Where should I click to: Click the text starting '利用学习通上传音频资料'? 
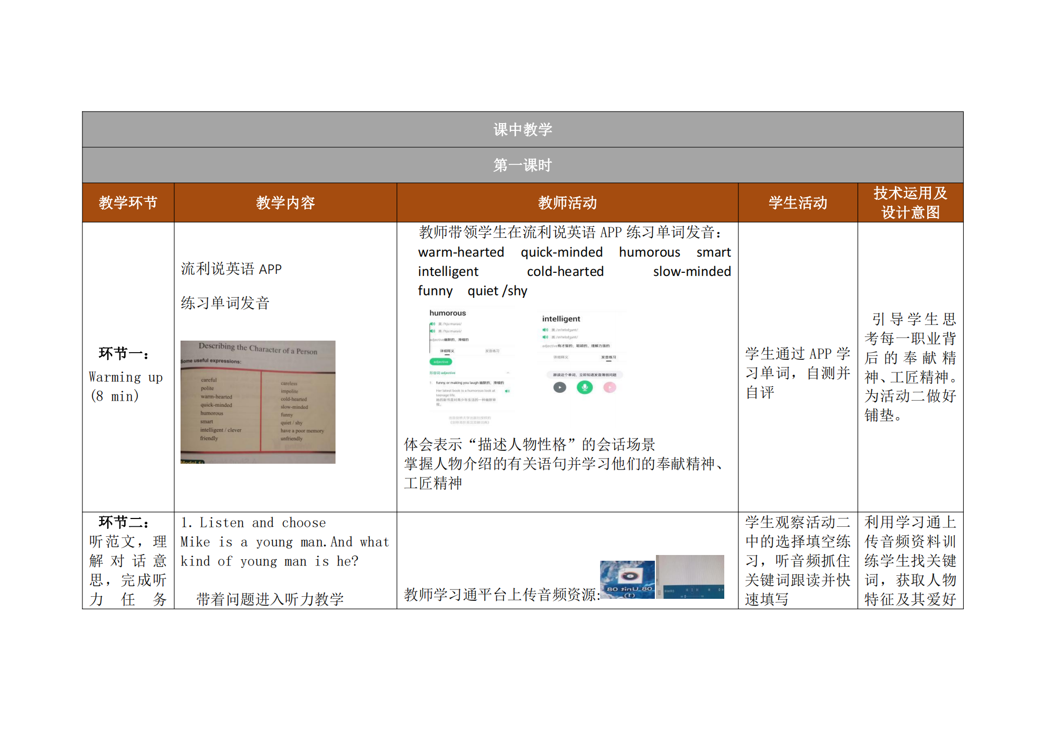pos(911,561)
